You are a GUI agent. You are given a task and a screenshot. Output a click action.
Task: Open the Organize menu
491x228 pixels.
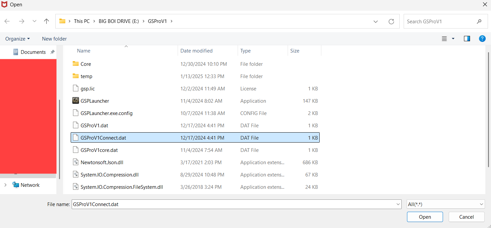(x=17, y=39)
